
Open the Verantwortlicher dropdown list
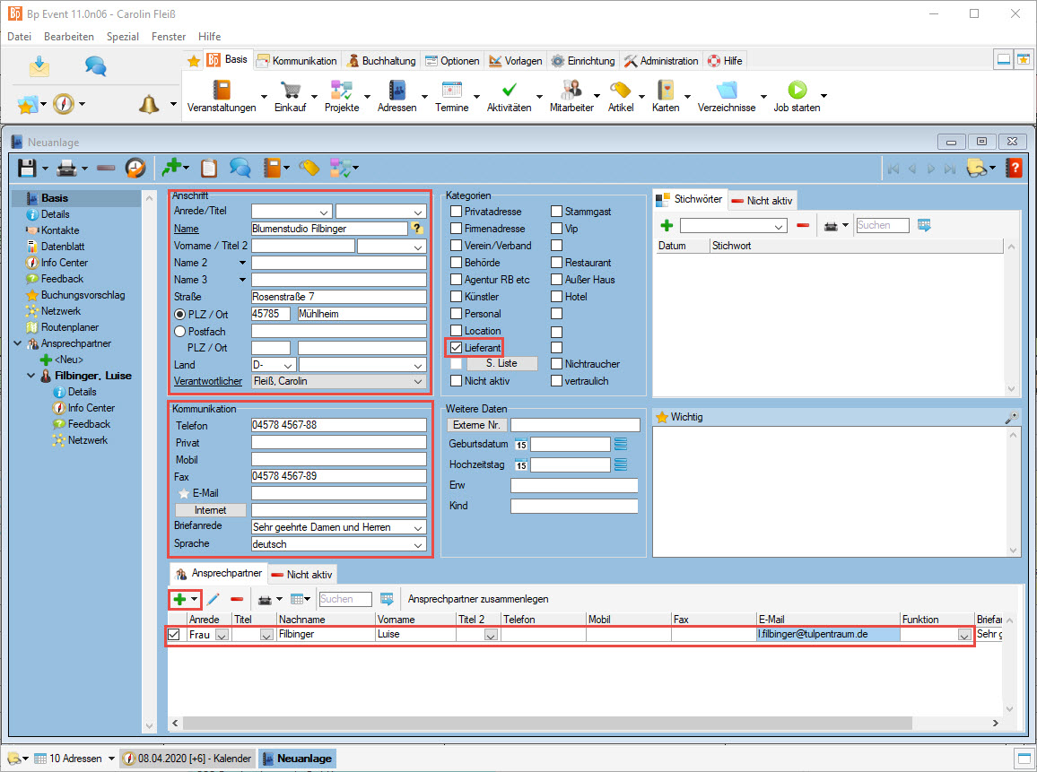pos(418,382)
